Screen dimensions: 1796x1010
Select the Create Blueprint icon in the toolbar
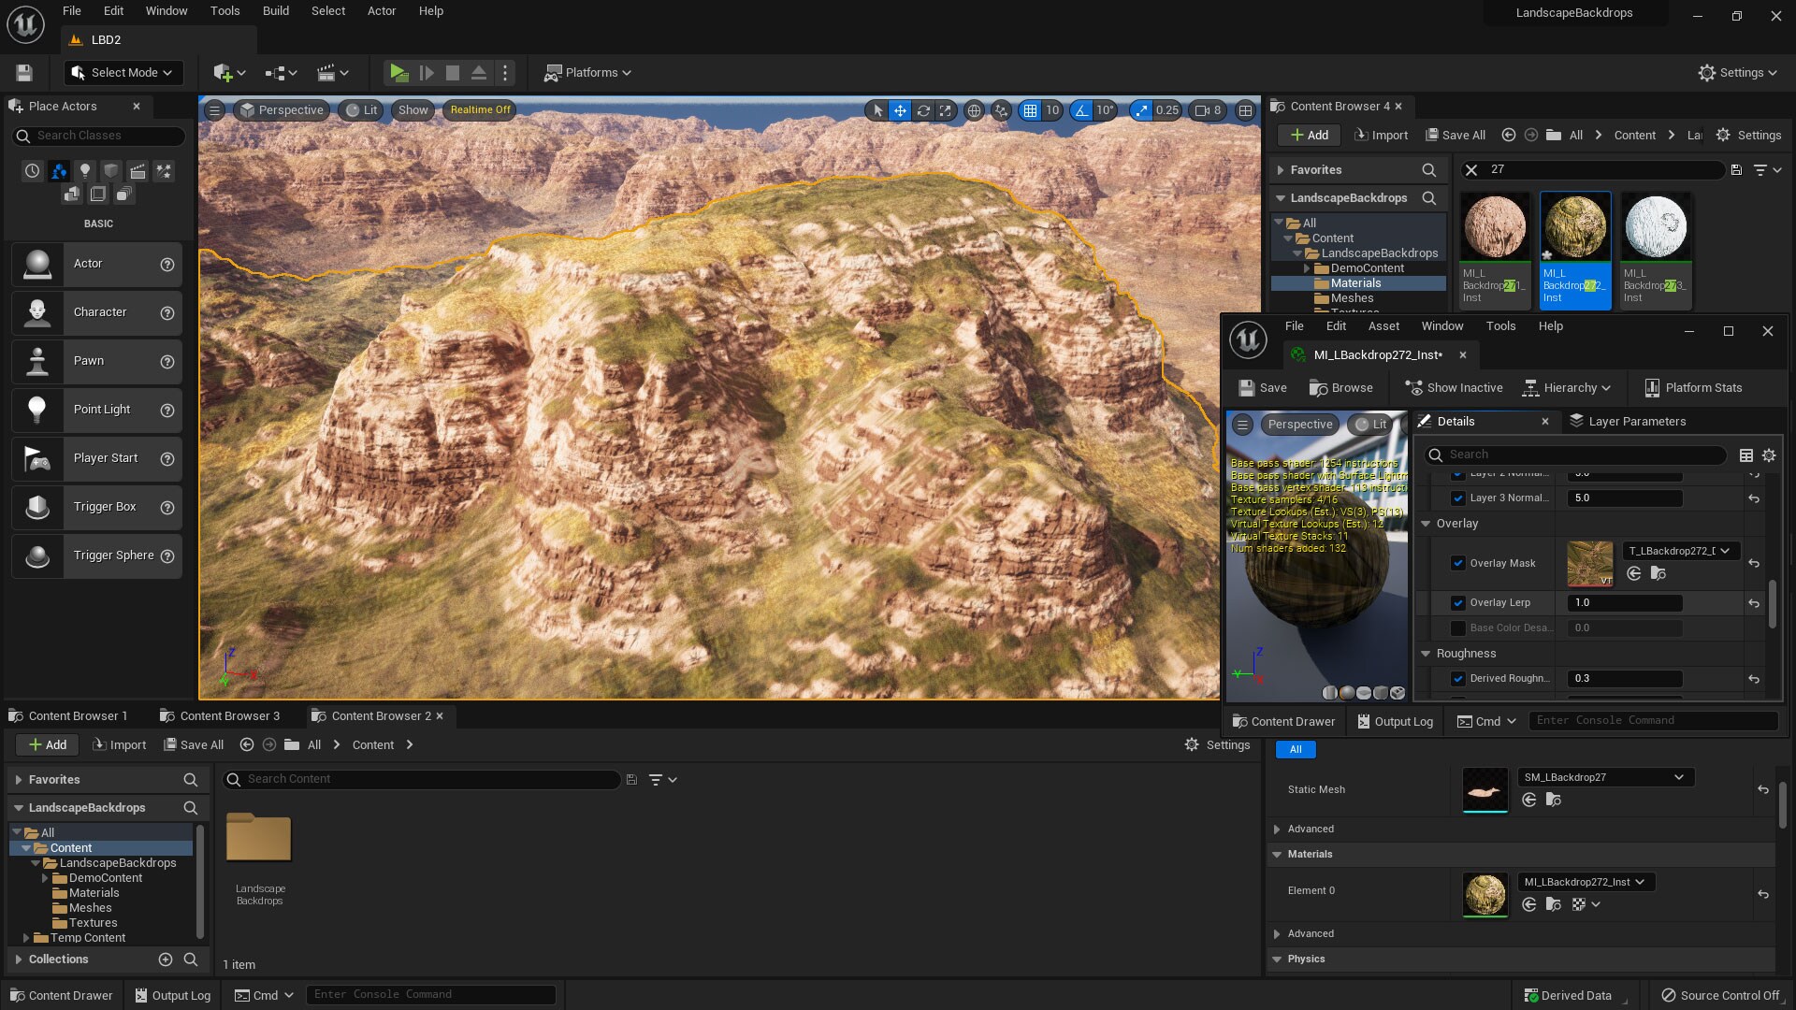(x=277, y=72)
